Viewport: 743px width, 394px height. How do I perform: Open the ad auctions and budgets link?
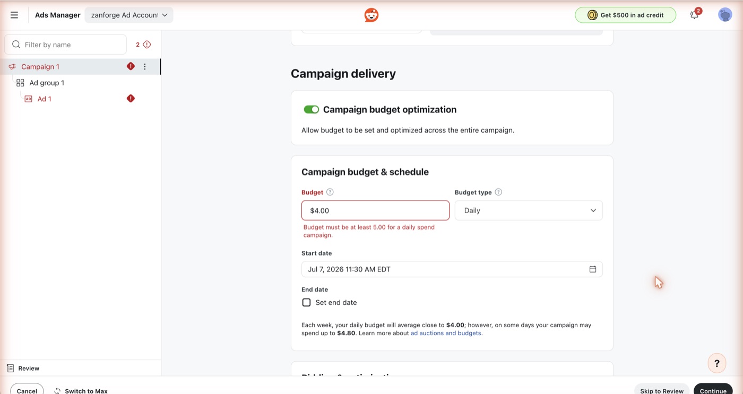446,333
